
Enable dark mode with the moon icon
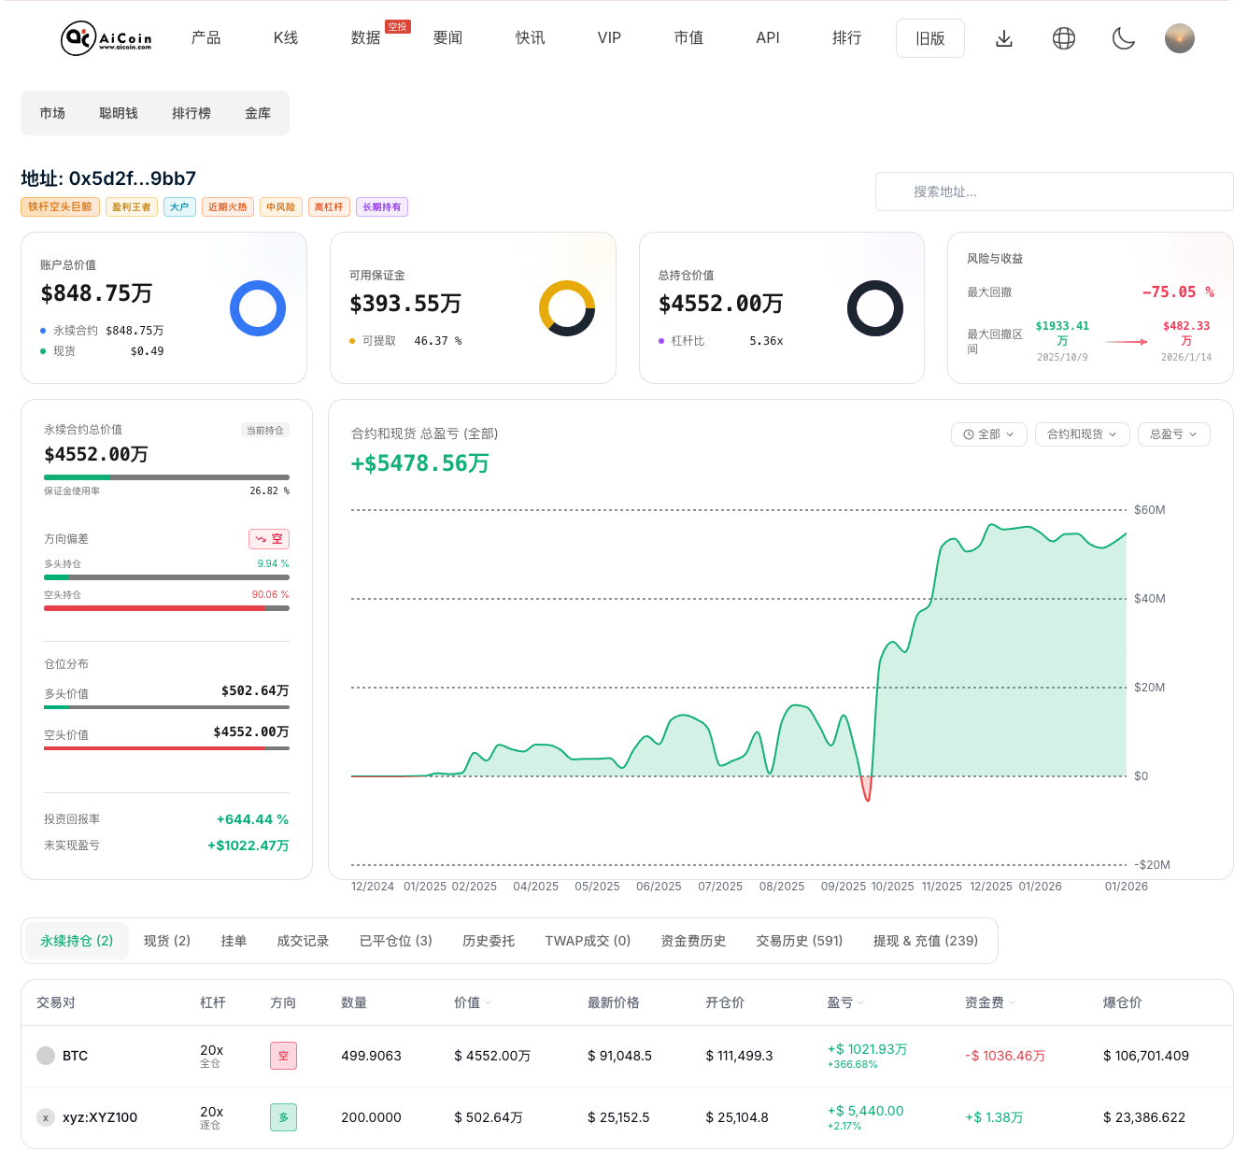[1123, 38]
